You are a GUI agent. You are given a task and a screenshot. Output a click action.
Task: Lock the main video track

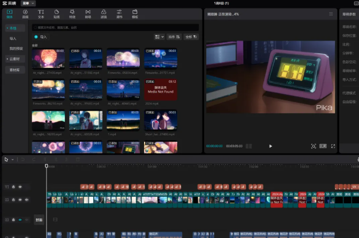(13, 199)
